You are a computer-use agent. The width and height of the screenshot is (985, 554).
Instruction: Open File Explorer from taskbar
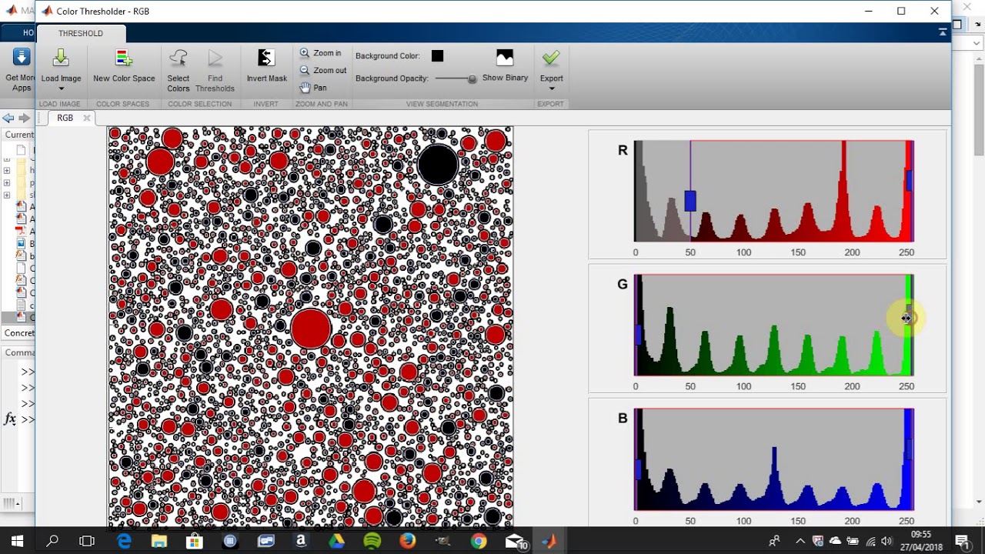point(159,541)
